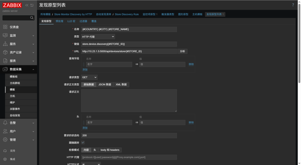Expand the 服务 menu chevron
301x165 pixels.
coord(33,44)
